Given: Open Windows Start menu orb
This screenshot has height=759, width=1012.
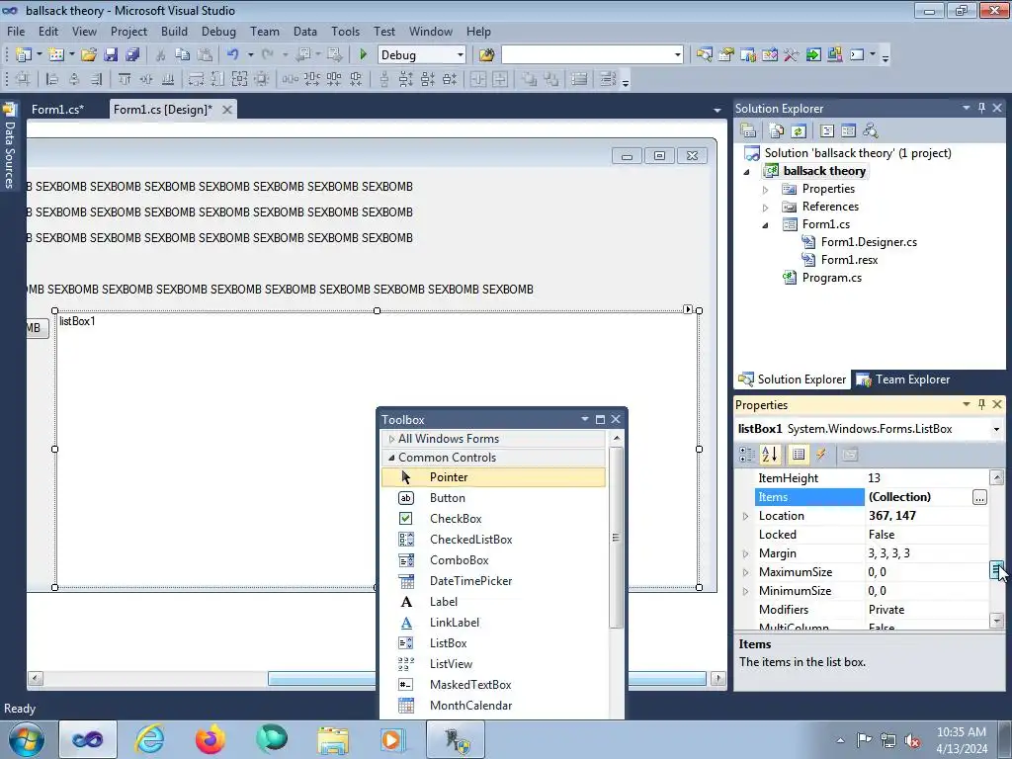Looking at the screenshot, I should [26, 739].
